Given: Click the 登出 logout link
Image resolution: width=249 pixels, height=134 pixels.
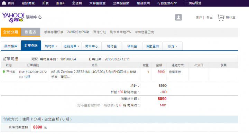Looking at the screenshot, I should coord(210,18).
